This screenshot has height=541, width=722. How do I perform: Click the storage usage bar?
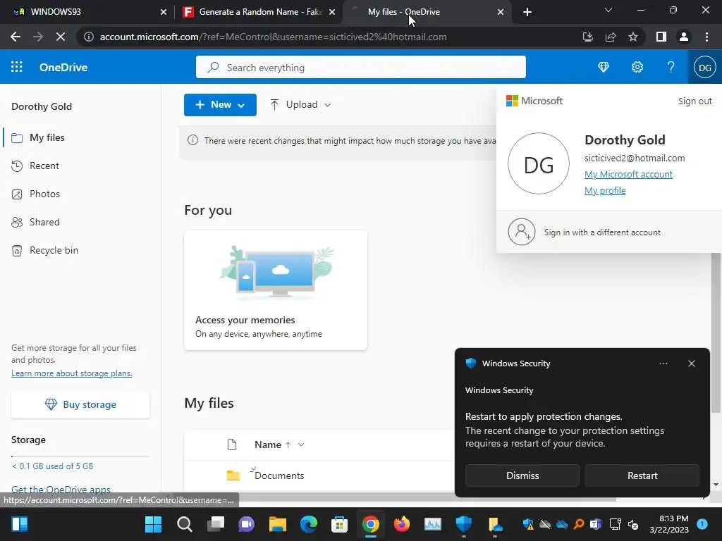click(x=80, y=456)
